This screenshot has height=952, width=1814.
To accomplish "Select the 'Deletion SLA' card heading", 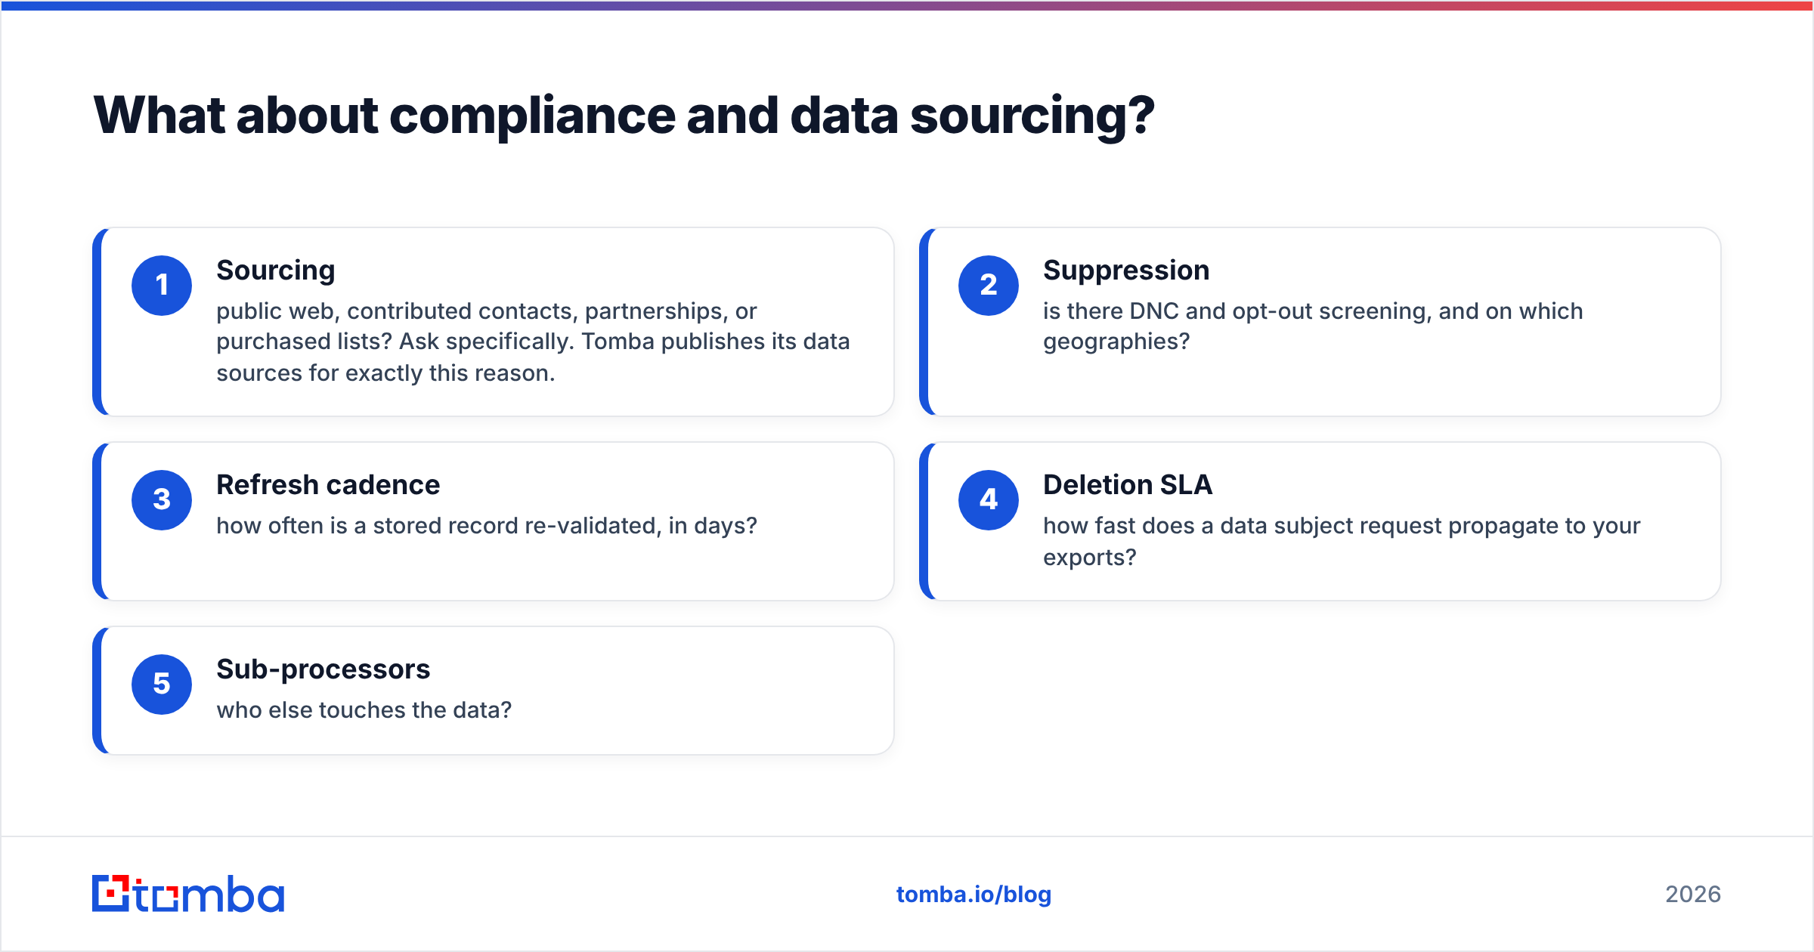I will pos(1128,485).
